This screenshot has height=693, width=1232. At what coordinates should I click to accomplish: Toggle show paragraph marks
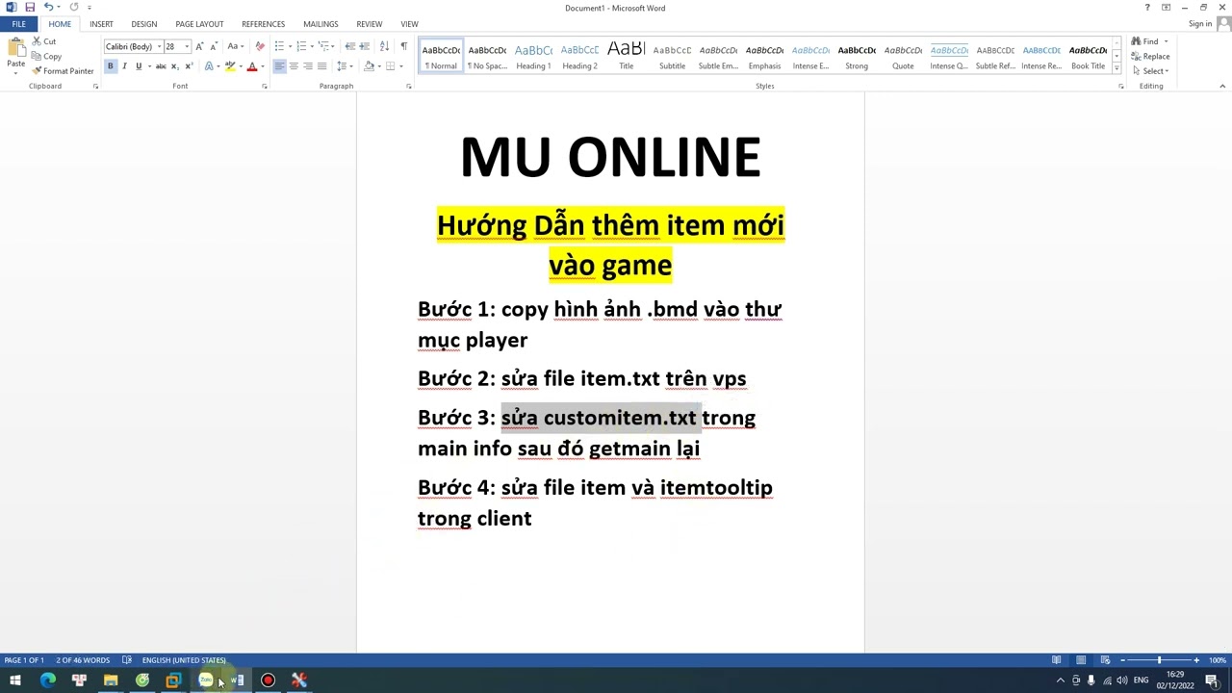pos(403,46)
